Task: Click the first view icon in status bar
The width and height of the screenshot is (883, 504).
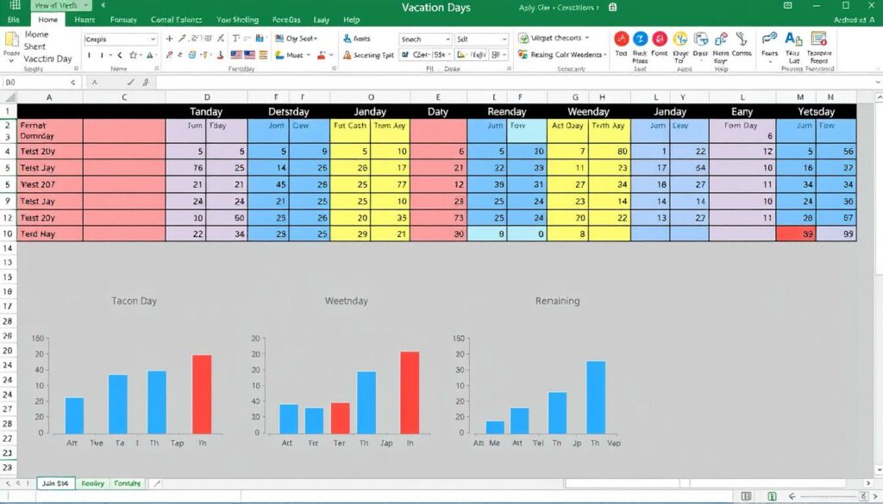Action: pos(747,496)
